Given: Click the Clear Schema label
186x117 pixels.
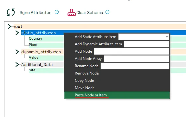Looking at the screenshot, I should coord(90,13).
